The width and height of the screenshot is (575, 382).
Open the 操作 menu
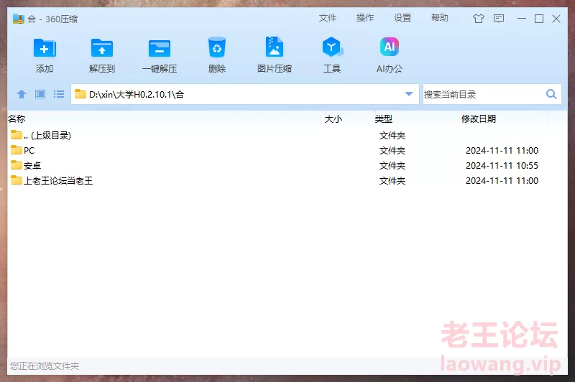[x=365, y=18]
